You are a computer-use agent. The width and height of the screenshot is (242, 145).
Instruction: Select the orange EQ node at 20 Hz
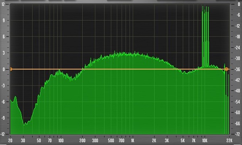click(x=10, y=69)
